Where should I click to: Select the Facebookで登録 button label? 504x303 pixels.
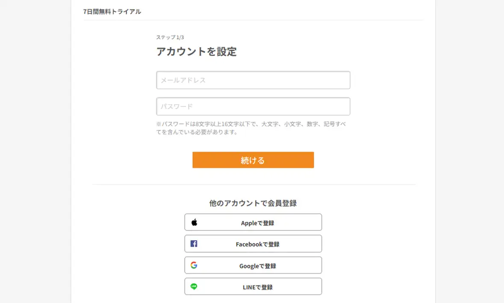pyautogui.click(x=257, y=244)
